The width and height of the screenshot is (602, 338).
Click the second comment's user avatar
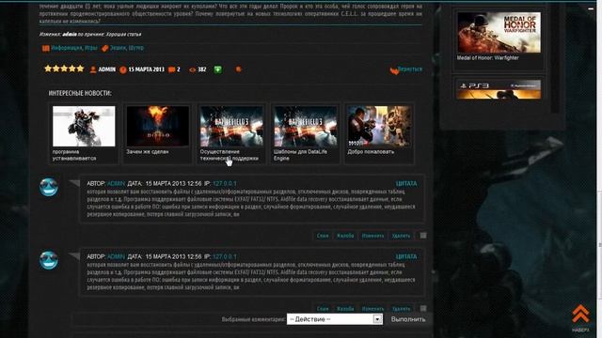(x=49, y=260)
